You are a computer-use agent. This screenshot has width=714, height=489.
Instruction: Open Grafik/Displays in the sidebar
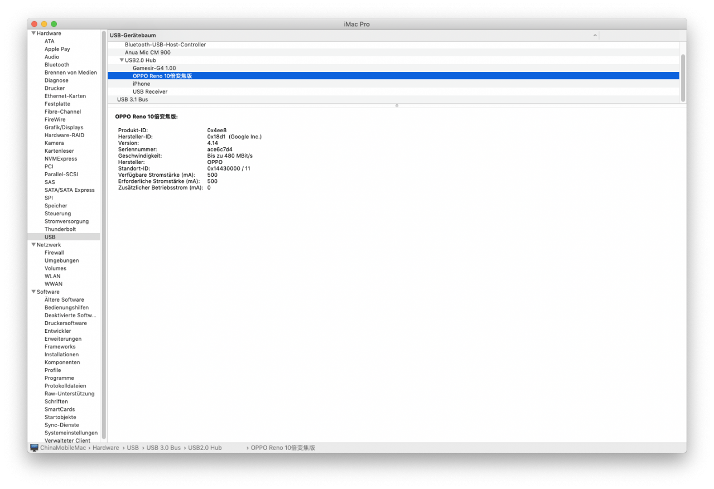pos(64,127)
